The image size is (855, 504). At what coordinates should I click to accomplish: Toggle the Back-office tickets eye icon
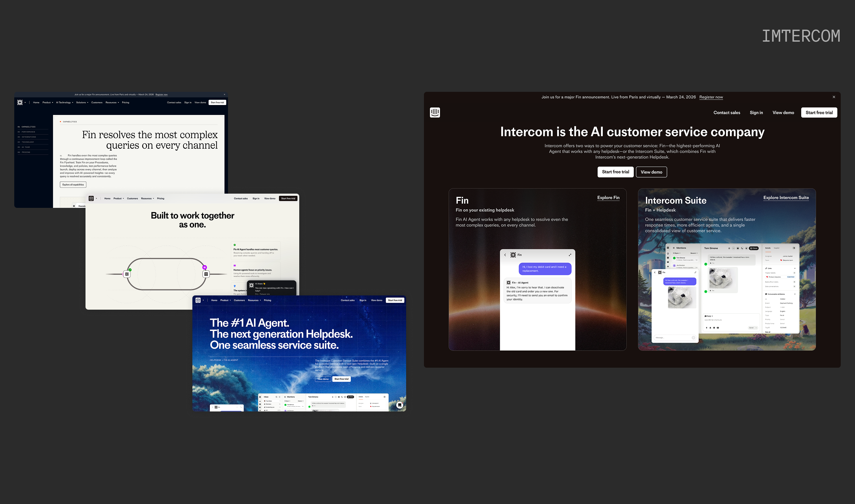click(794, 282)
